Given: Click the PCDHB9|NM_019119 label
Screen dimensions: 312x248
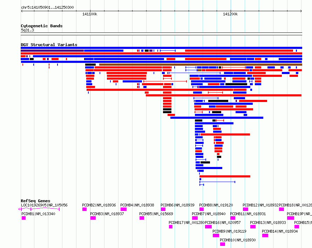Looking at the screenshot, I should point(229,231).
